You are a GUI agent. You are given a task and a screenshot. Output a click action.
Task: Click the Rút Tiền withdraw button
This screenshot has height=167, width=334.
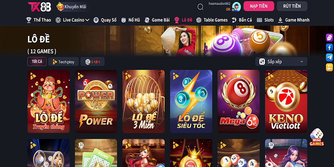tap(292, 6)
